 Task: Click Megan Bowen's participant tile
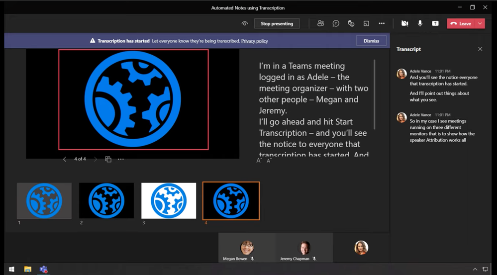[x=247, y=248]
